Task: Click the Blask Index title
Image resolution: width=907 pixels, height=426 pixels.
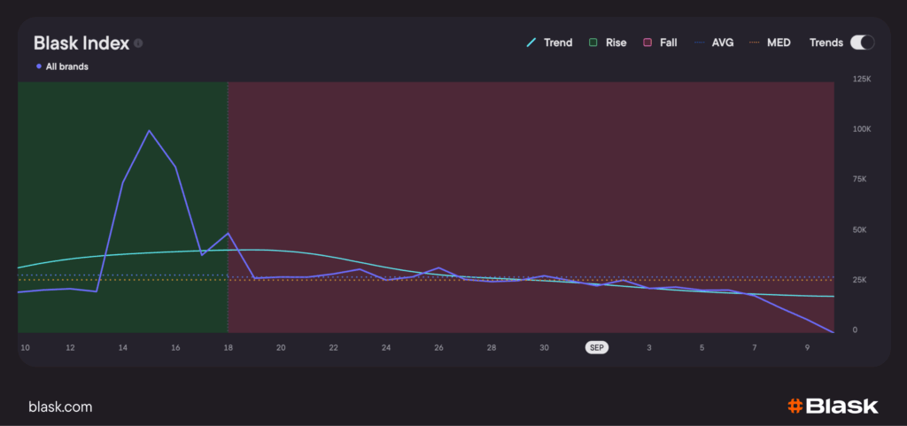Action: pyautogui.click(x=81, y=43)
